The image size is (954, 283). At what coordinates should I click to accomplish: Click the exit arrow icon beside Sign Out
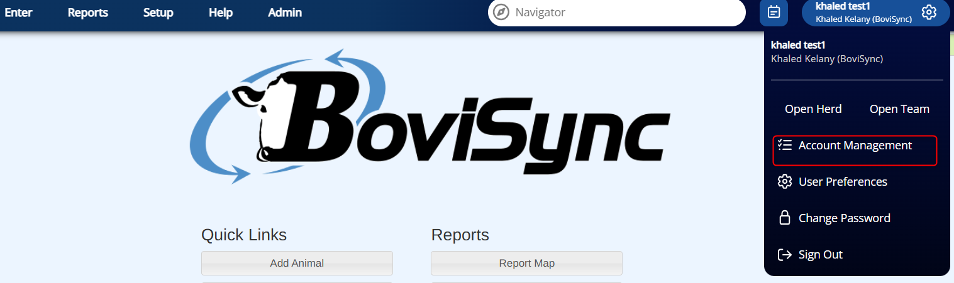coord(784,255)
